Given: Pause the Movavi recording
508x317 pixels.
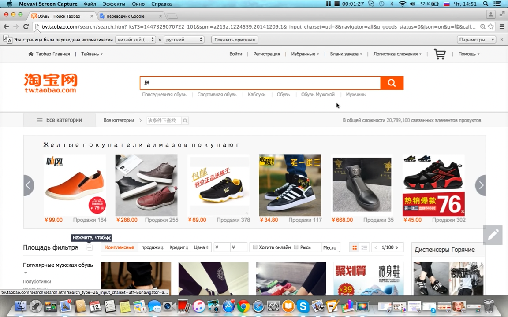Looking at the screenshot, I should pos(329,4).
